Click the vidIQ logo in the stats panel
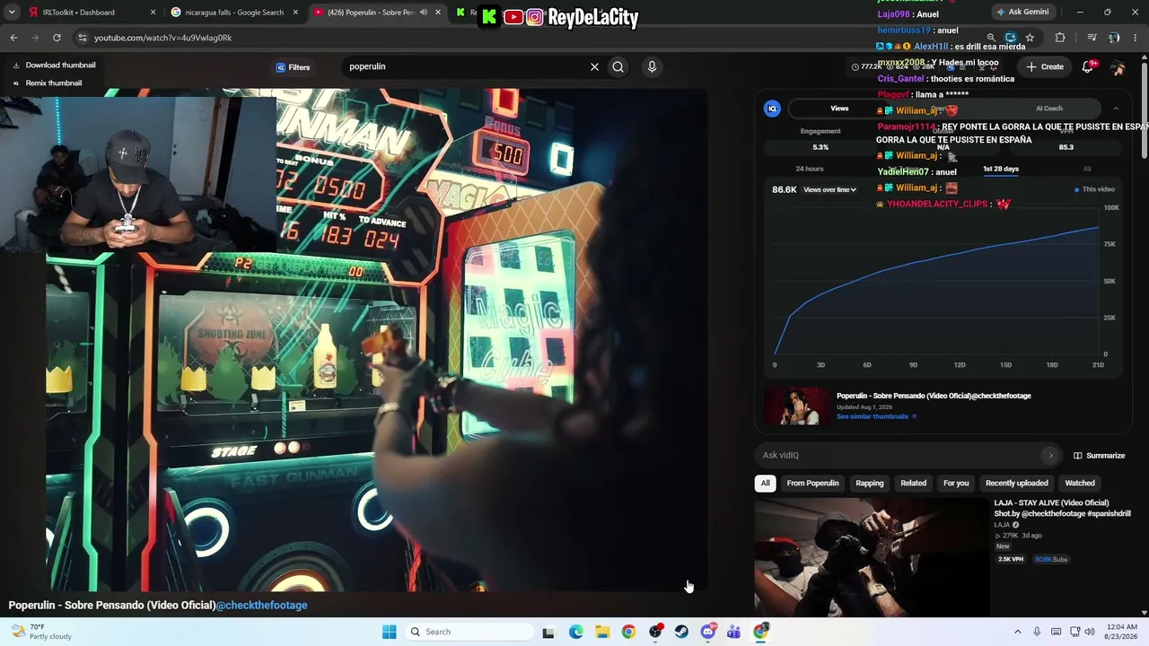The height and width of the screenshot is (646, 1149). (772, 109)
